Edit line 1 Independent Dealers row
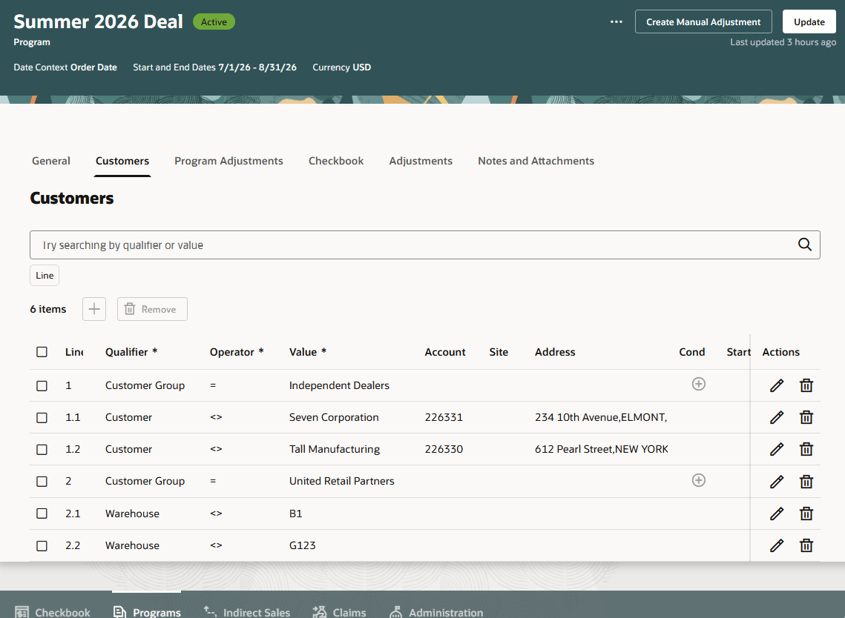Image resolution: width=845 pixels, height=618 pixels. coord(777,385)
